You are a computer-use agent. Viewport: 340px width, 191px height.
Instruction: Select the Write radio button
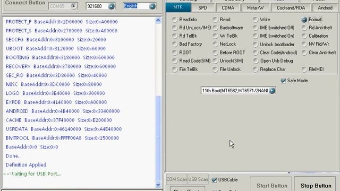256,20
